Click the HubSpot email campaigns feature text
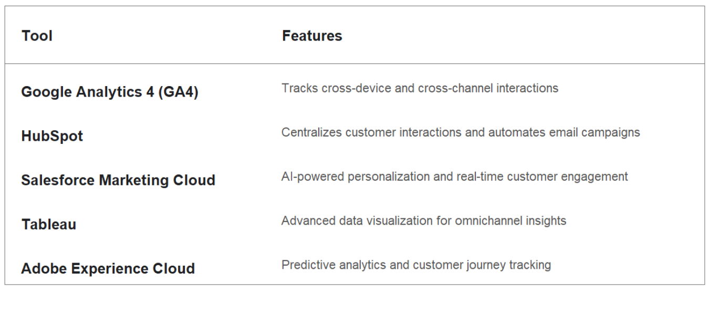 pos(460,132)
